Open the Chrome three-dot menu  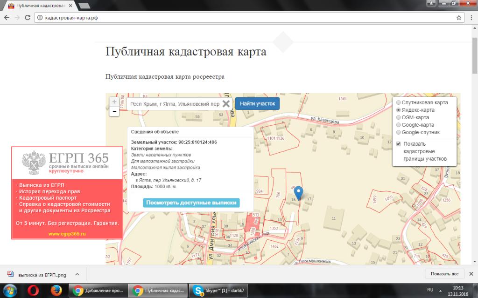click(x=471, y=18)
